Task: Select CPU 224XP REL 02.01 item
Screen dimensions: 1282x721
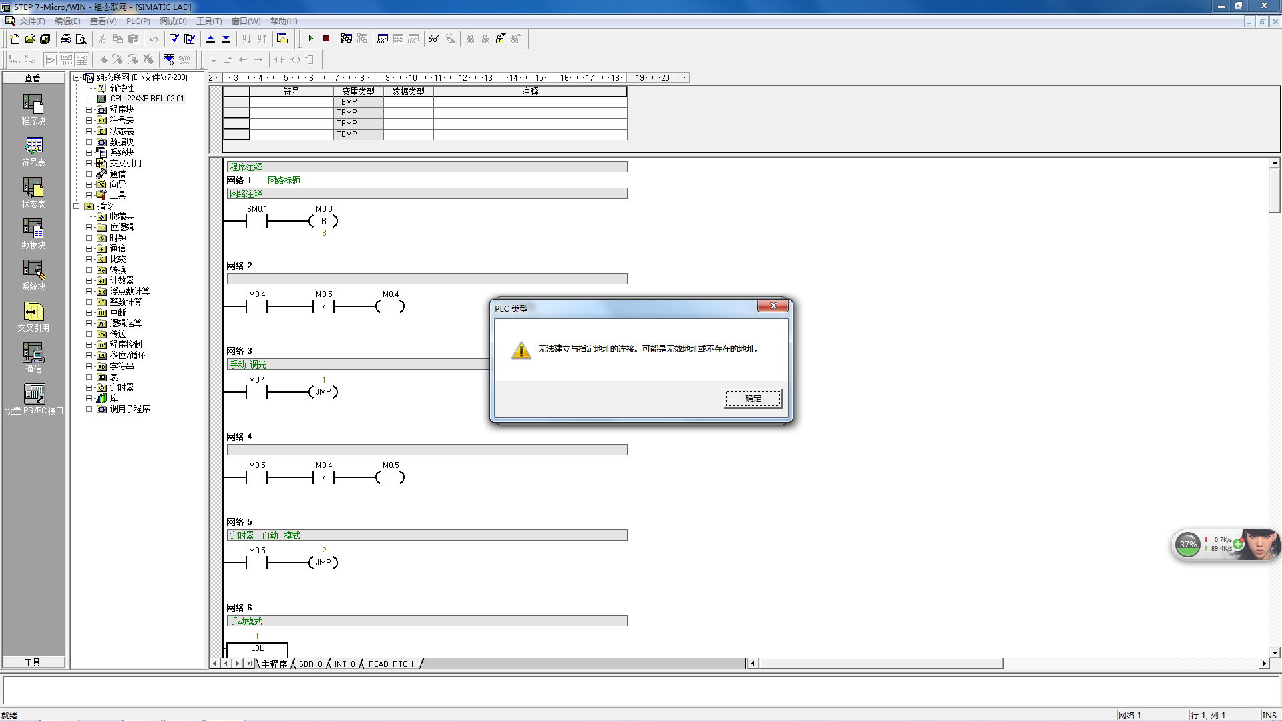Action: [146, 99]
